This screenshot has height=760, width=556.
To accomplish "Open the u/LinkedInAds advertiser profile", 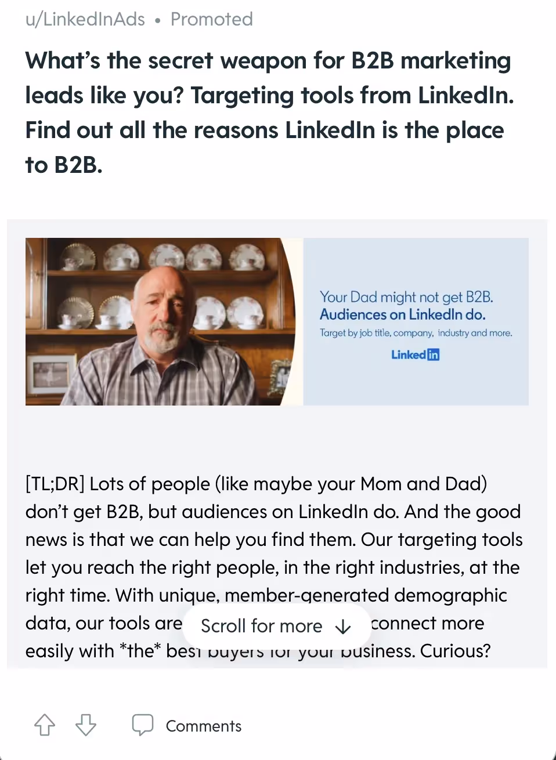I will coord(85,19).
